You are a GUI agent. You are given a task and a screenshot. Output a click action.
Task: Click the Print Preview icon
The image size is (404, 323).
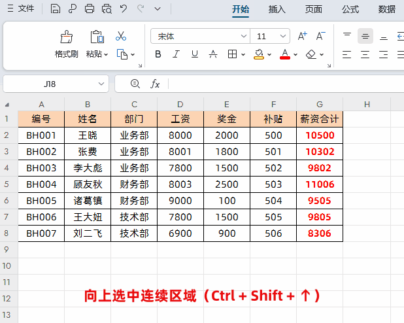(x=107, y=8)
